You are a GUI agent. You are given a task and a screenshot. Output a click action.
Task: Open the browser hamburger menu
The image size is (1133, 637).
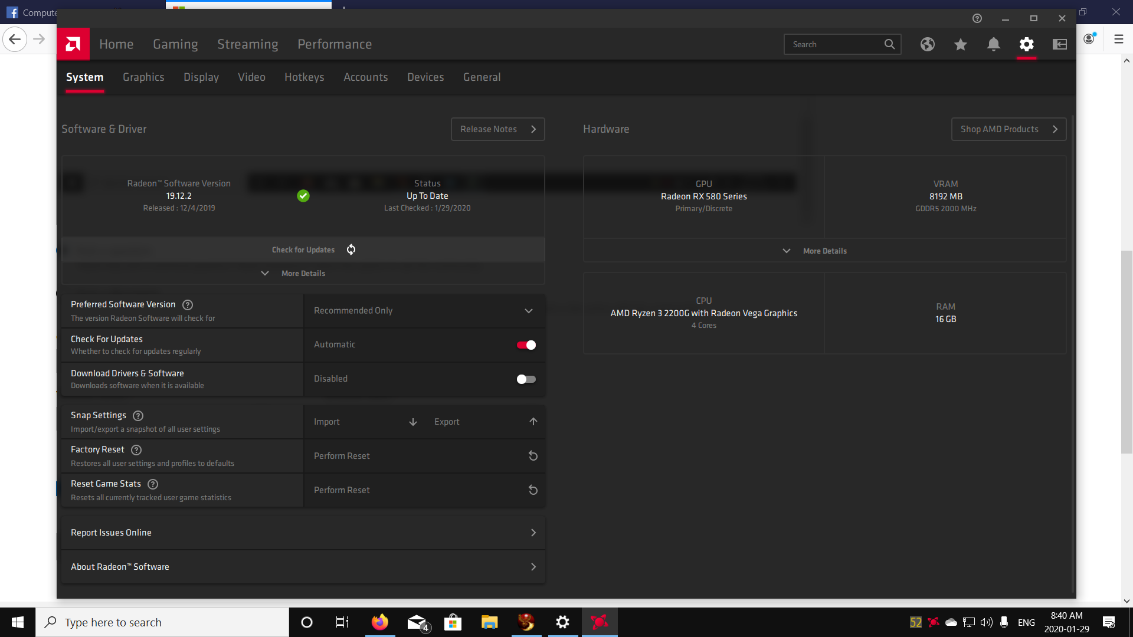coord(1119,40)
